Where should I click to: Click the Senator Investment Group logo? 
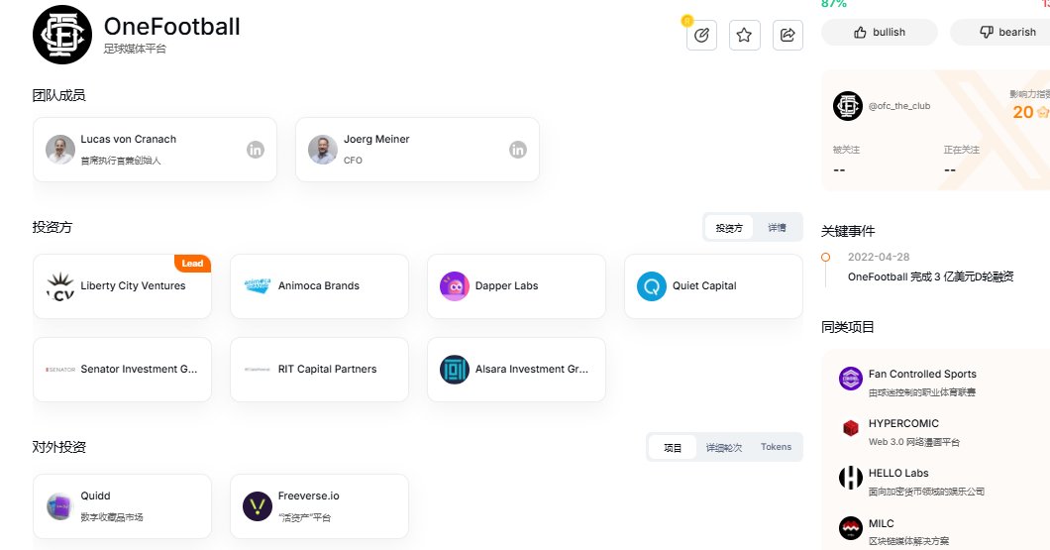[x=60, y=369]
